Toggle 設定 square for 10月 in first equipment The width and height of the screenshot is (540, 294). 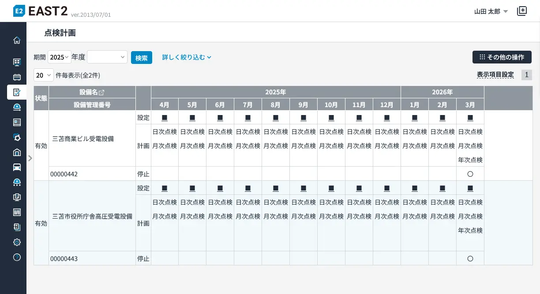click(x=331, y=118)
